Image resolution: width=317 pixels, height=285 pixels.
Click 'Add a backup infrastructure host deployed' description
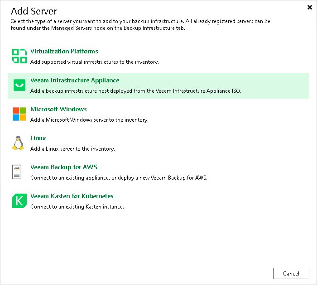click(136, 91)
